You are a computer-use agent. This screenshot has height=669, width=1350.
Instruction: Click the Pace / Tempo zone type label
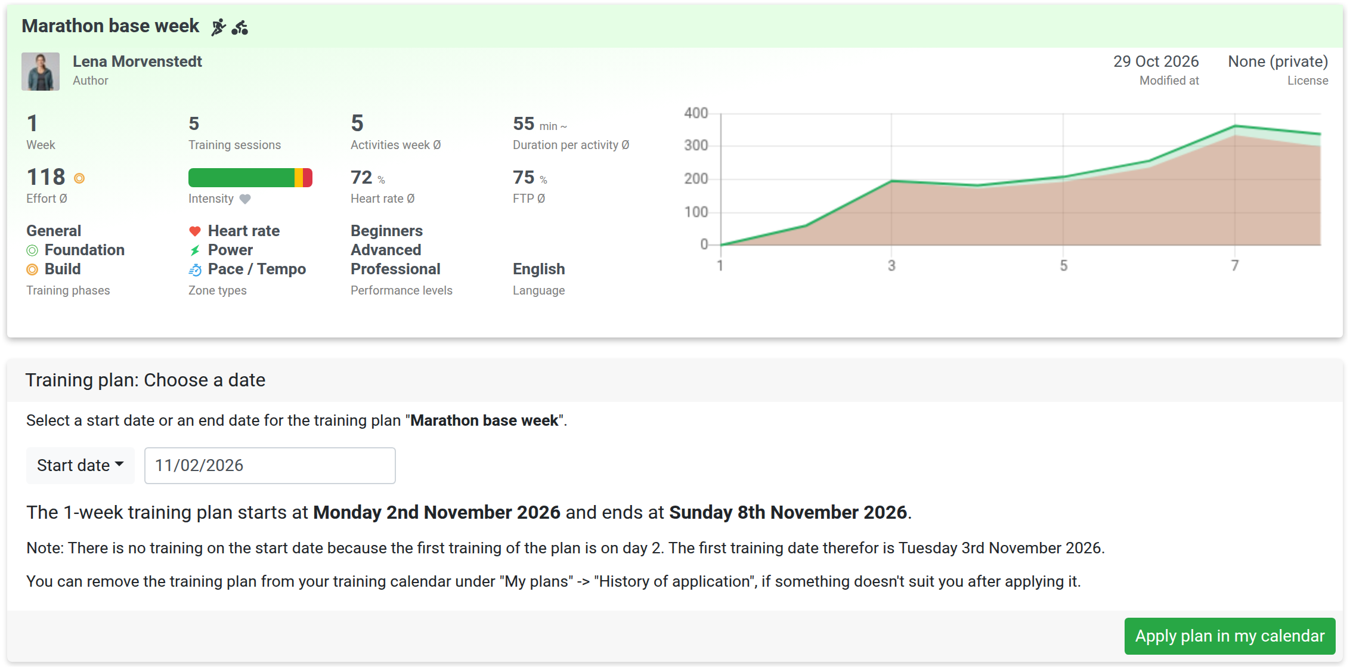tap(257, 269)
